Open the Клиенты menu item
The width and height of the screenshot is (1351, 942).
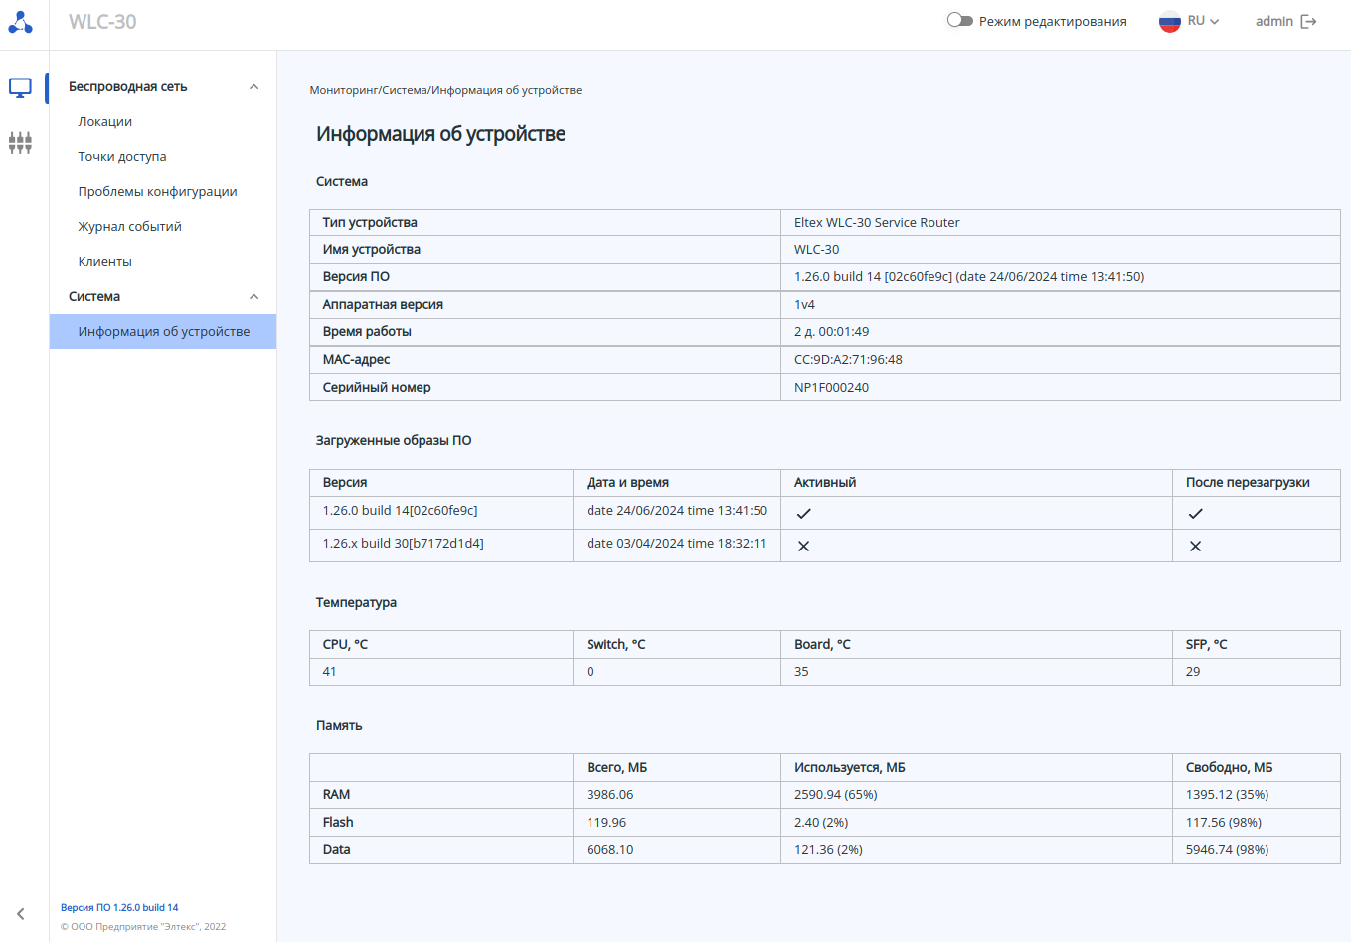[x=105, y=262]
